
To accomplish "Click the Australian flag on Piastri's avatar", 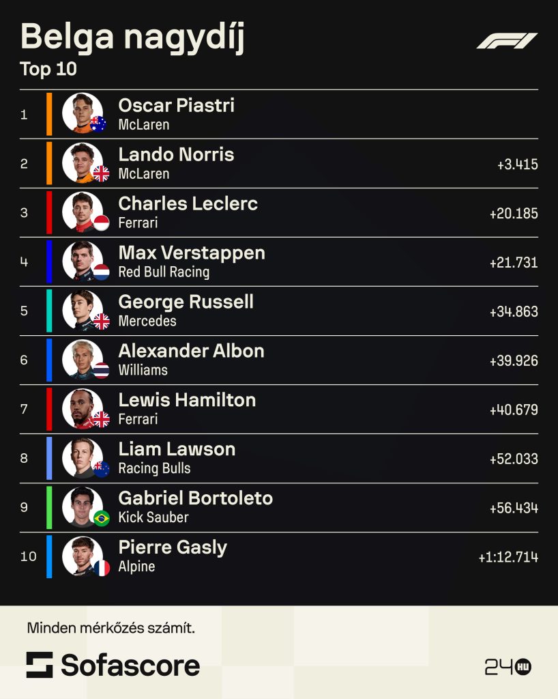I will point(99,124).
